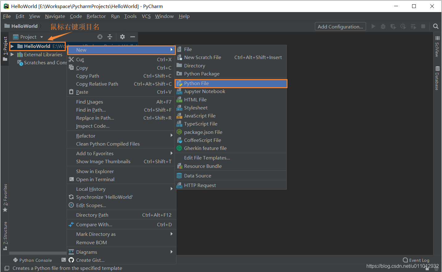
Task: Open the Python Console tool window
Action: [32, 260]
